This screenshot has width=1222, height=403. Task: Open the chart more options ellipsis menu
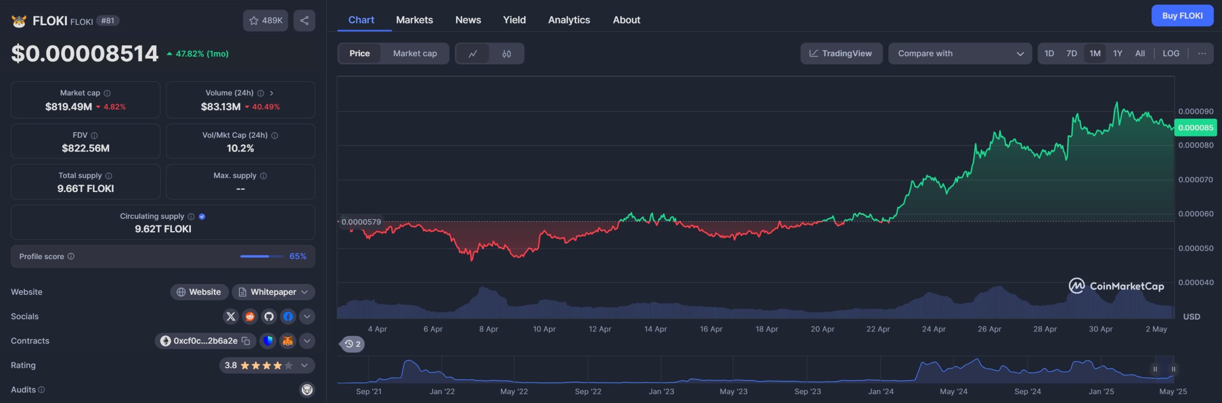[x=1202, y=53]
